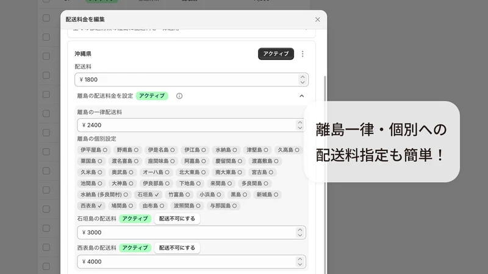Viewport: 488px width, 274px height.
Task: Select the 大神島 island chip
Action: (x=123, y=184)
